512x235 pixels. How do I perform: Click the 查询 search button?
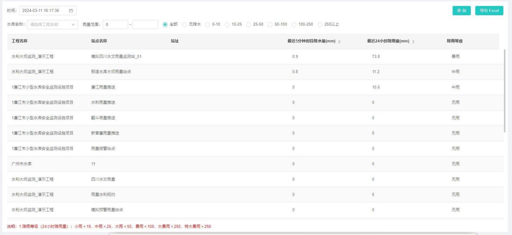click(462, 11)
